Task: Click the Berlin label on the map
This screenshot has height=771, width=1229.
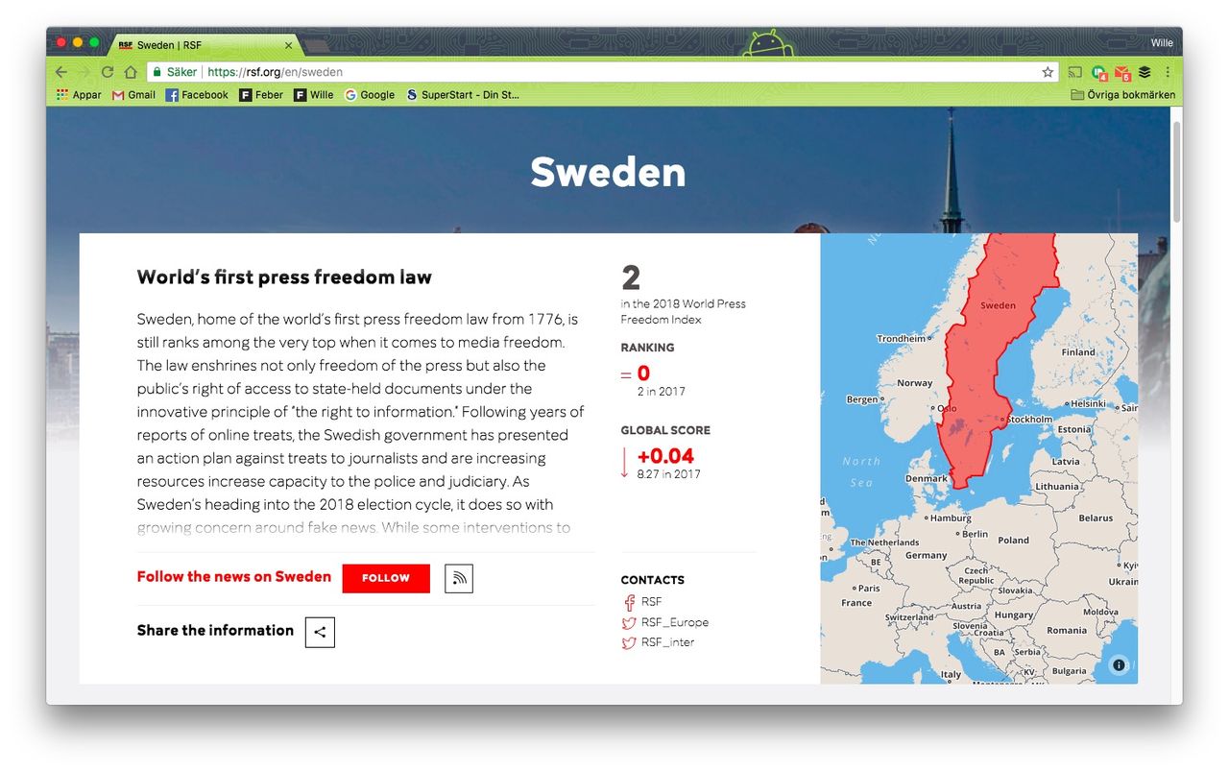Action: [x=975, y=534]
